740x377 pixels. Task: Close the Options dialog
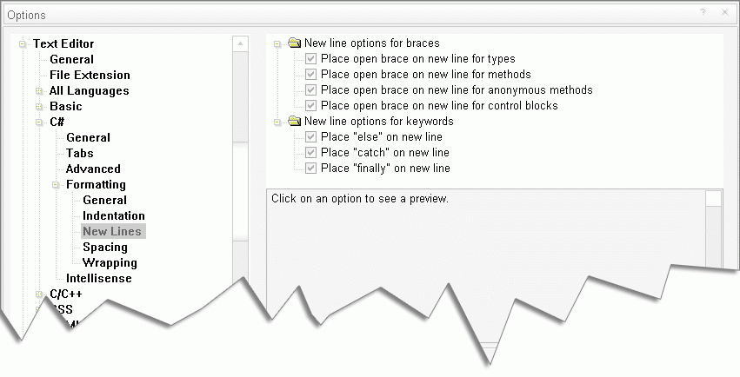pos(725,13)
